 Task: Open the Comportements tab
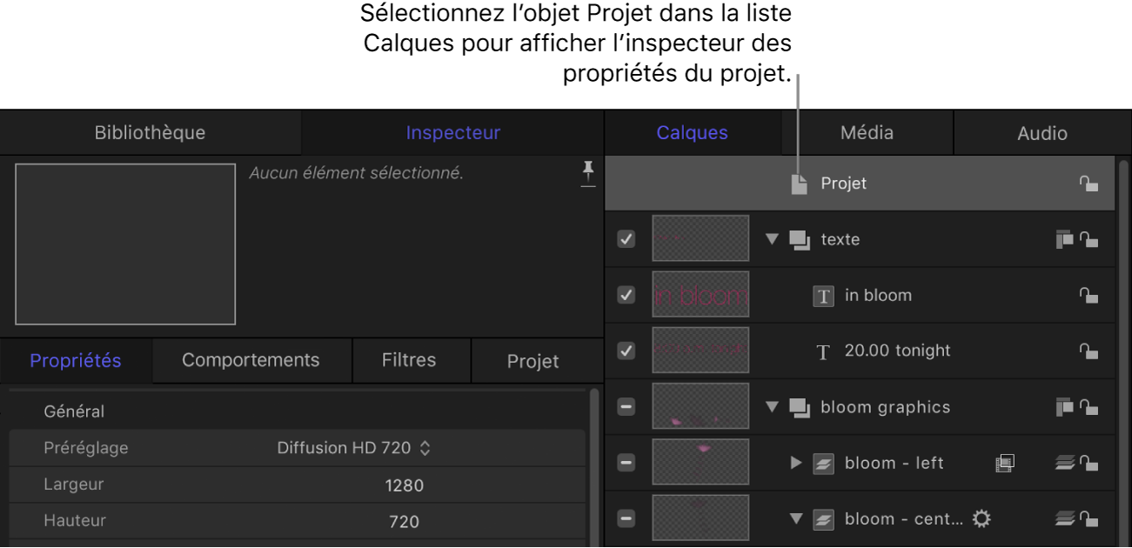pyautogui.click(x=251, y=359)
